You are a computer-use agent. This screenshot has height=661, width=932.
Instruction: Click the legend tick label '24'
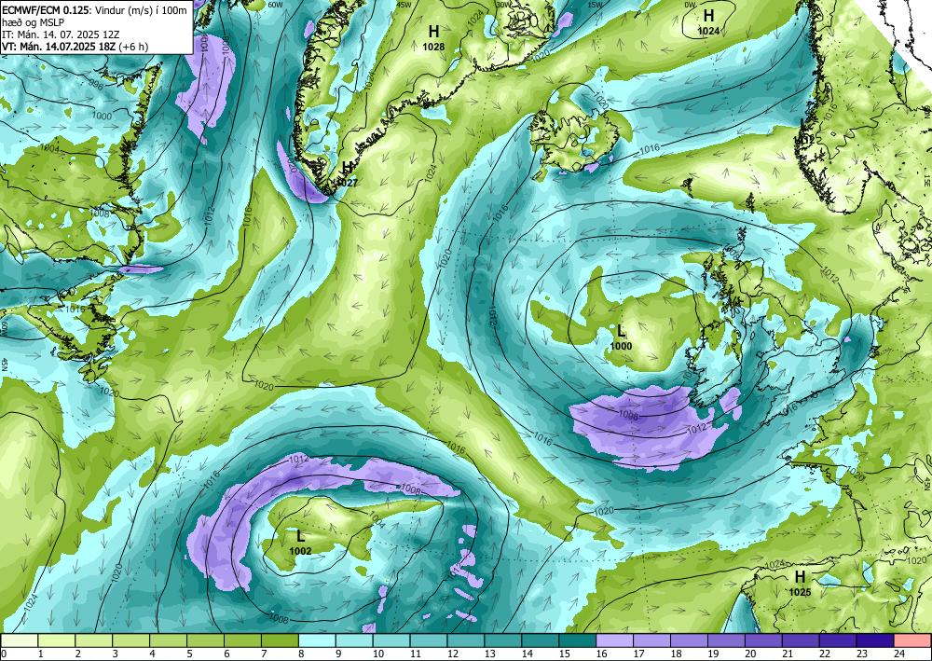pos(898,654)
